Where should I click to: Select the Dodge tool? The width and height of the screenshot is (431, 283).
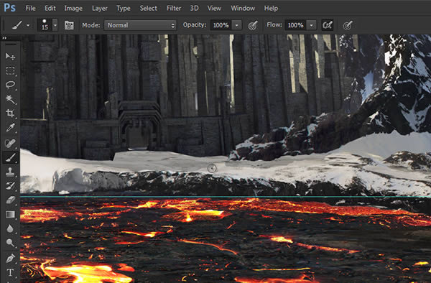click(x=10, y=243)
